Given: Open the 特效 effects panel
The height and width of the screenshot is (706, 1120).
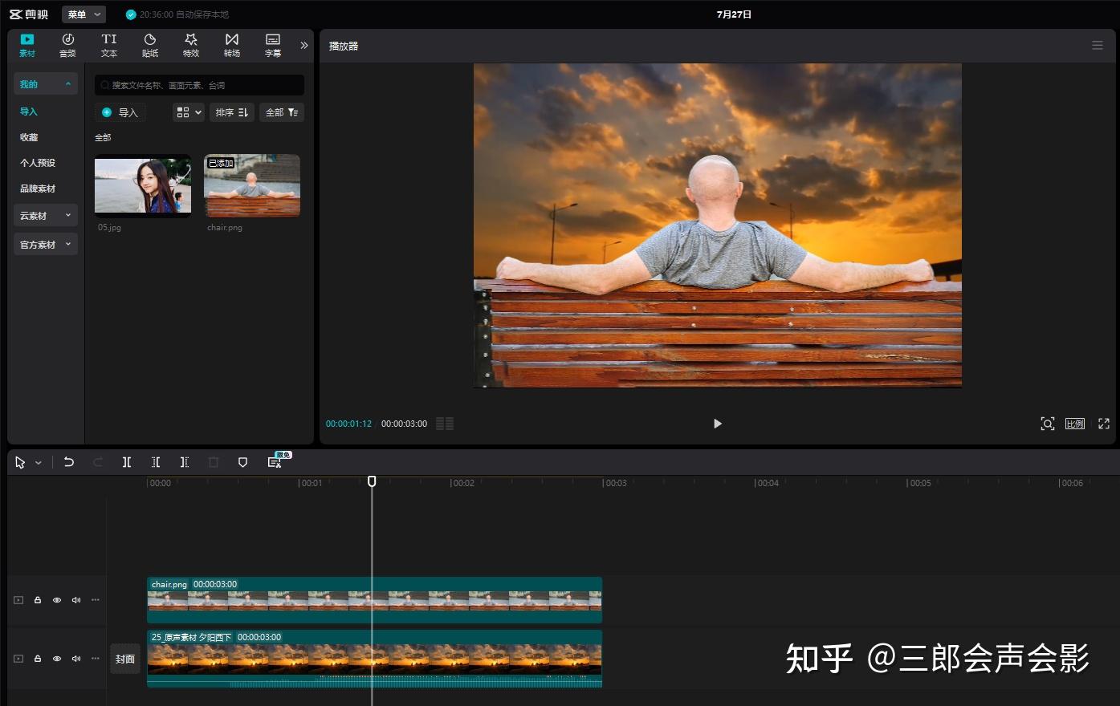Looking at the screenshot, I should pos(191,45).
